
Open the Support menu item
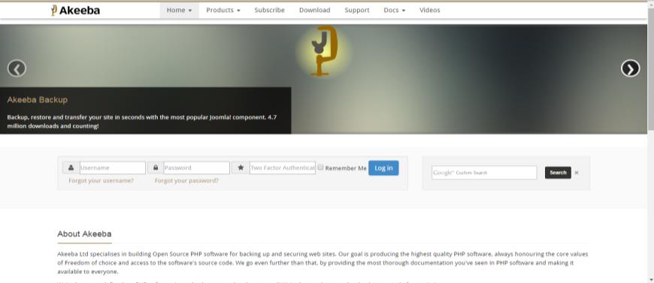pyautogui.click(x=357, y=10)
